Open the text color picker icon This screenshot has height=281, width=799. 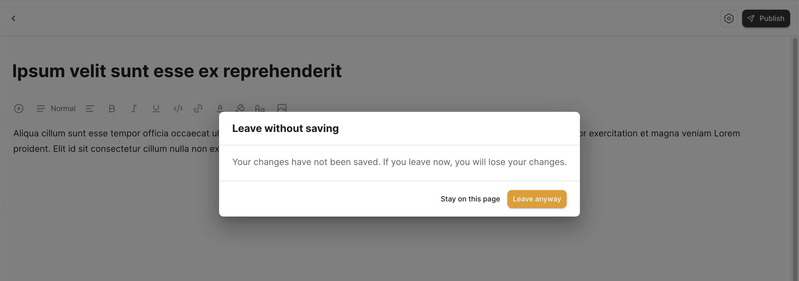tap(220, 108)
